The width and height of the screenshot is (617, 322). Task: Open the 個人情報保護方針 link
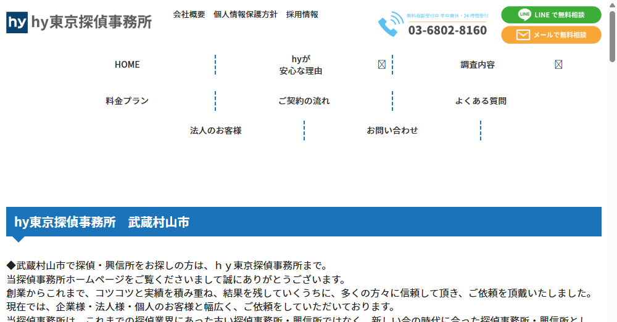tap(245, 14)
